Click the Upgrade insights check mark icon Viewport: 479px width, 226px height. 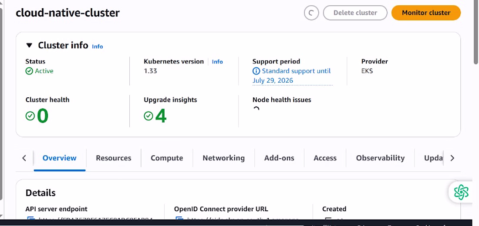148,116
